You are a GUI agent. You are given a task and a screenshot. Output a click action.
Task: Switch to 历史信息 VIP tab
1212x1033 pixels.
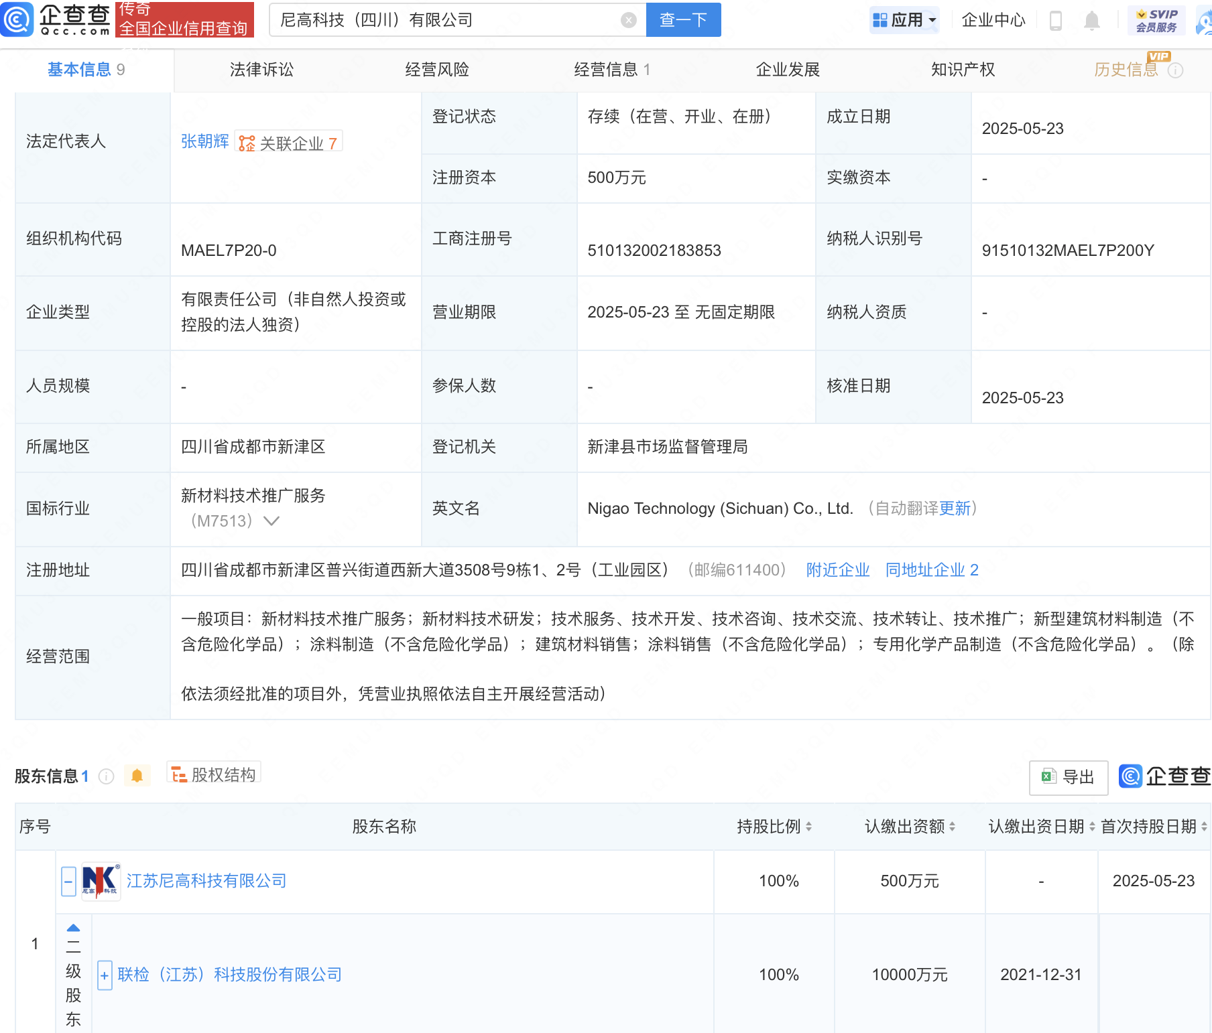pos(1126,70)
